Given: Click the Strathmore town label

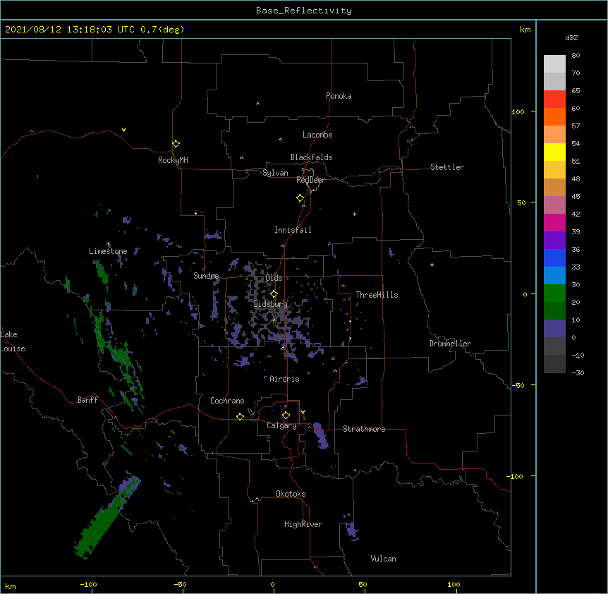Looking at the screenshot, I should (364, 429).
